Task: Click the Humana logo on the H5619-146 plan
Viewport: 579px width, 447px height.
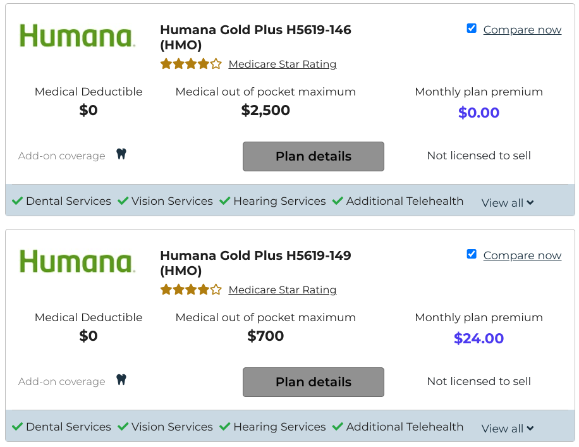Action: [77, 36]
